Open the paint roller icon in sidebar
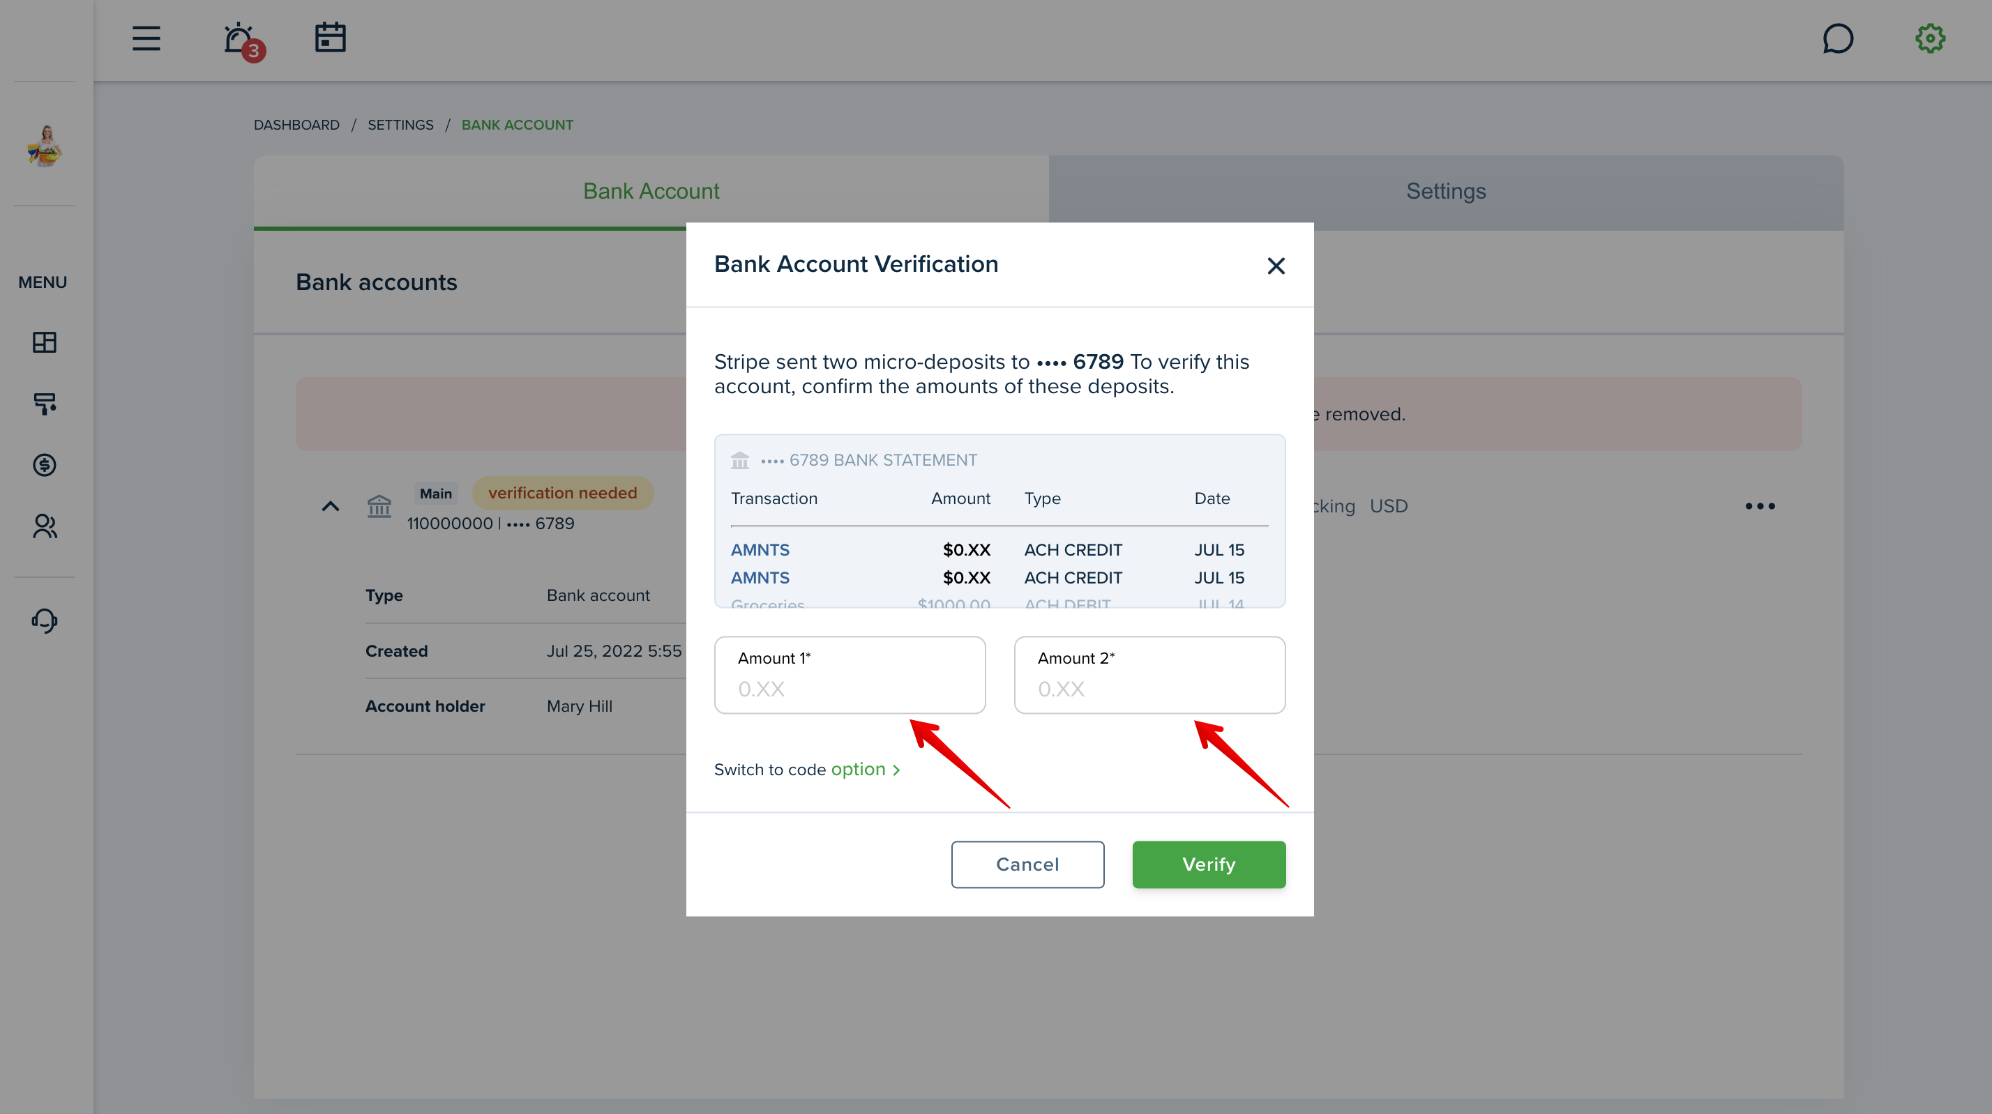This screenshot has height=1114, width=1992. (45, 404)
